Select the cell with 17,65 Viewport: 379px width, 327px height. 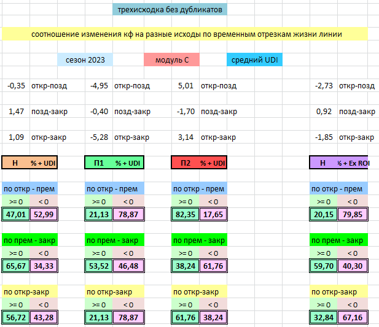tap(213, 214)
